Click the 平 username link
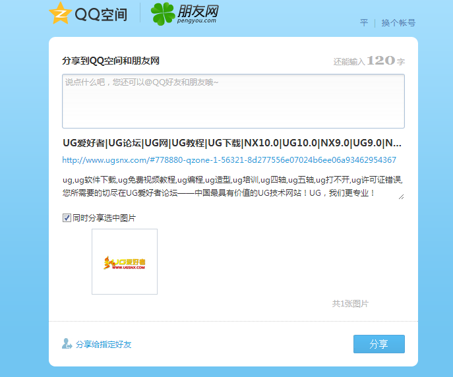This screenshot has height=377, width=453. 364,22
